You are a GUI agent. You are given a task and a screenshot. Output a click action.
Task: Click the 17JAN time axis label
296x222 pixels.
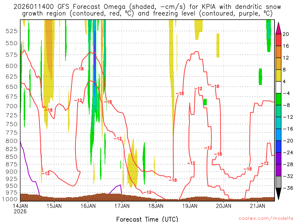[122, 206]
